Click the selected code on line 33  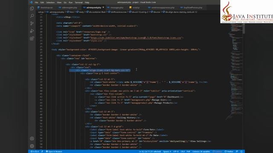[x=100, y=70]
